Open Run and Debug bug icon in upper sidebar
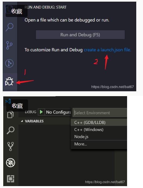 (9, 81)
